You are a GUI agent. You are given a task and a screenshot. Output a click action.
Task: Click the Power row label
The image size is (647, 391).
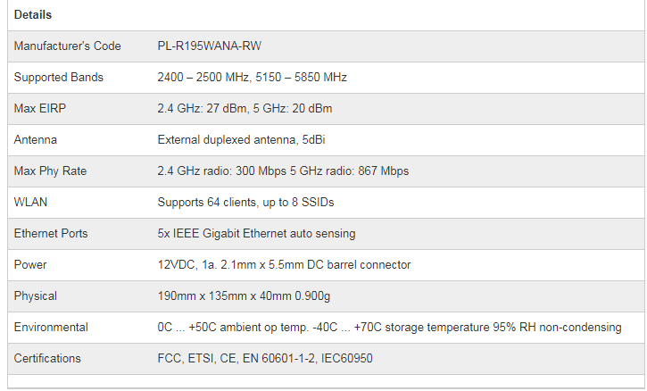tap(30, 265)
